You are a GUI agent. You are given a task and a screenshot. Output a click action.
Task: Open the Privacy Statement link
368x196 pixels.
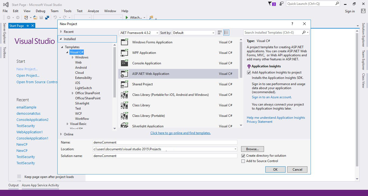[x=259, y=122]
